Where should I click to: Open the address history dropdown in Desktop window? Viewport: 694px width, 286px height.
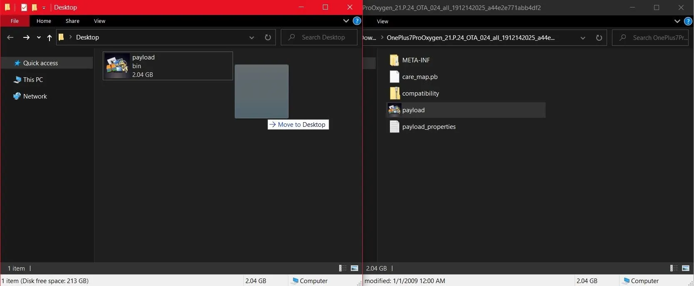(x=252, y=37)
